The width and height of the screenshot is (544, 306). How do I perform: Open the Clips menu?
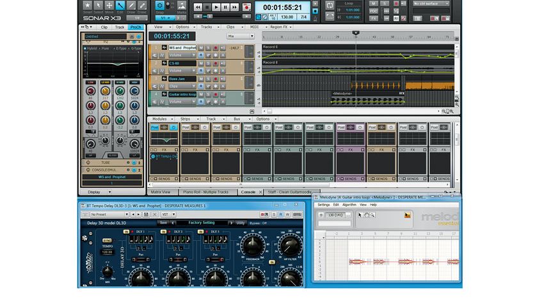(x=233, y=27)
